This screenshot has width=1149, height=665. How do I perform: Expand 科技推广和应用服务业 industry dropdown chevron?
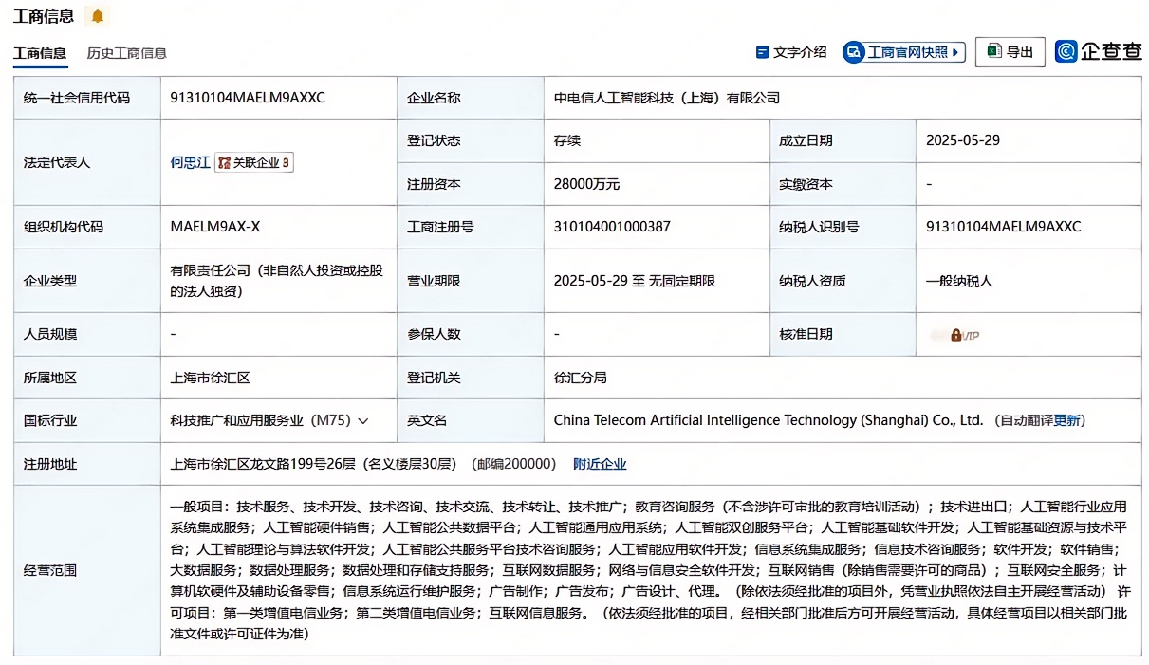point(362,420)
